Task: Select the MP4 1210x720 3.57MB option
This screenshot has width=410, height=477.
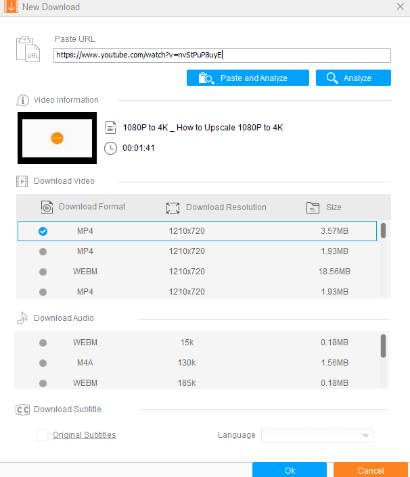Action: tap(43, 231)
